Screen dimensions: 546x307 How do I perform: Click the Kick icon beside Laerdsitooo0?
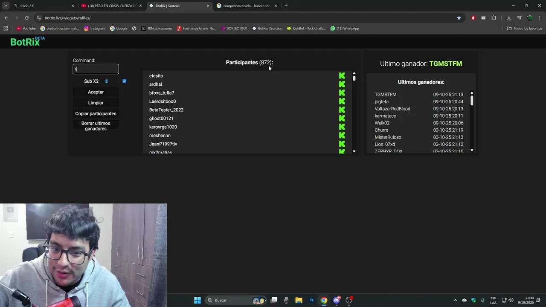pyautogui.click(x=342, y=101)
